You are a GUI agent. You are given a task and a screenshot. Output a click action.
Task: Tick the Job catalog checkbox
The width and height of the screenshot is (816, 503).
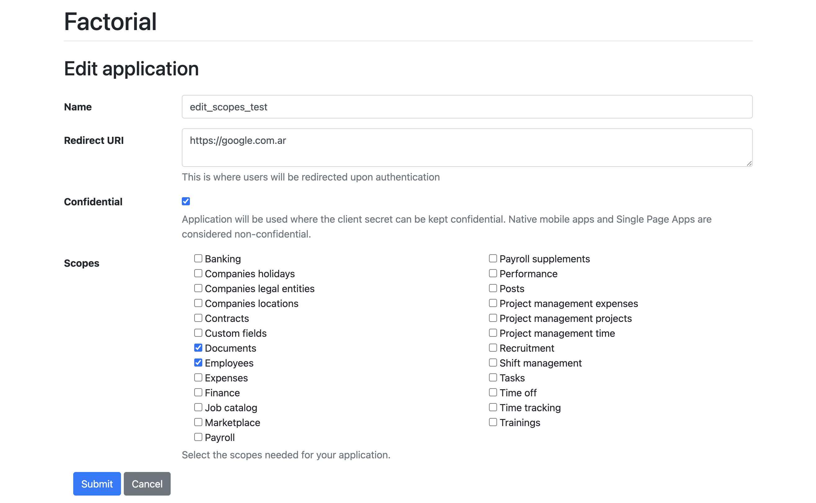tap(198, 407)
